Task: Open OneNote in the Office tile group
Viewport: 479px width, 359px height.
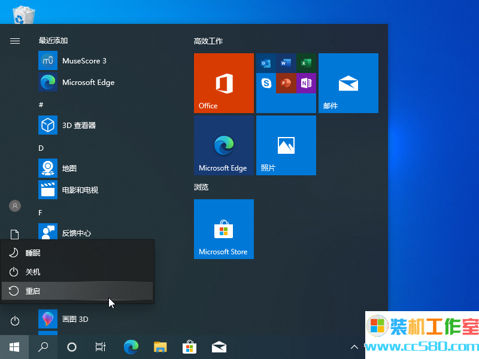Action: (306, 83)
